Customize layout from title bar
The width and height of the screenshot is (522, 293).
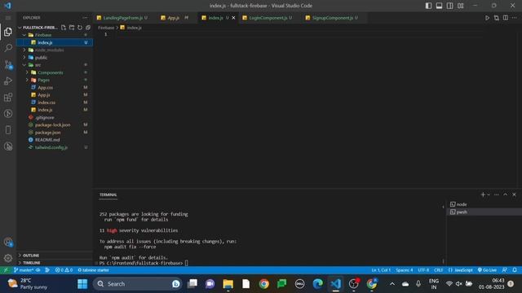(x=460, y=6)
